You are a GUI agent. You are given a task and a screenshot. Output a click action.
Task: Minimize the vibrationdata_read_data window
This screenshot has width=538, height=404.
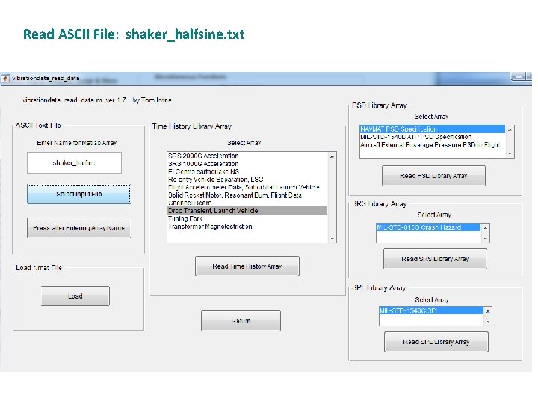(x=519, y=77)
